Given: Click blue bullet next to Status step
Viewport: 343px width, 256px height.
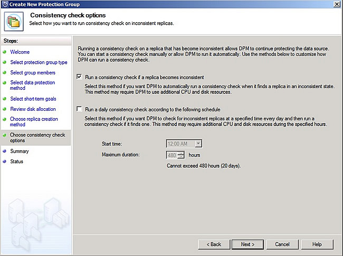Looking at the screenshot, I should [5, 162].
